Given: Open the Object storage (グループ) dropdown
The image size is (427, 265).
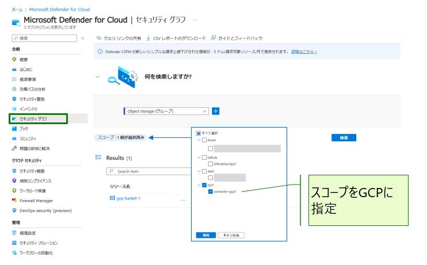Looking at the screenshot, I should pyautogui.click(x=166, y=111).
